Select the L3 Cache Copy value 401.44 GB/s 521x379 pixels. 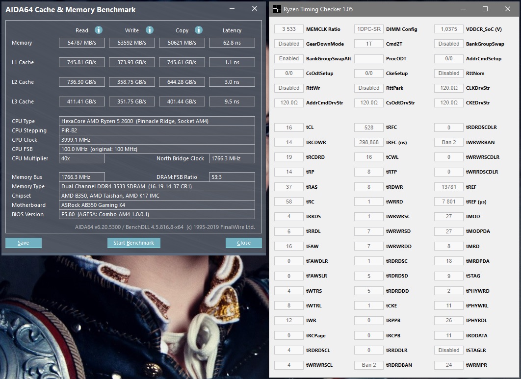(182, 101)
